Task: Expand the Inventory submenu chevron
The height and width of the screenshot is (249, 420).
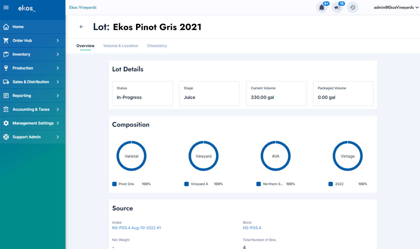Action: click(x=58, y=54)
